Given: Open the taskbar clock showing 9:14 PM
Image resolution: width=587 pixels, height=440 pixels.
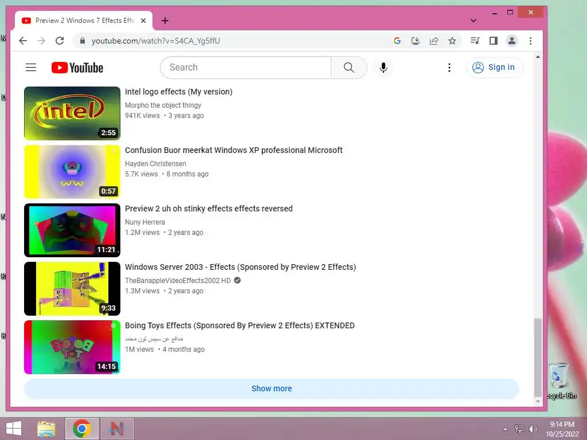Looking at the screenshot, I should [x=562, y=429].
